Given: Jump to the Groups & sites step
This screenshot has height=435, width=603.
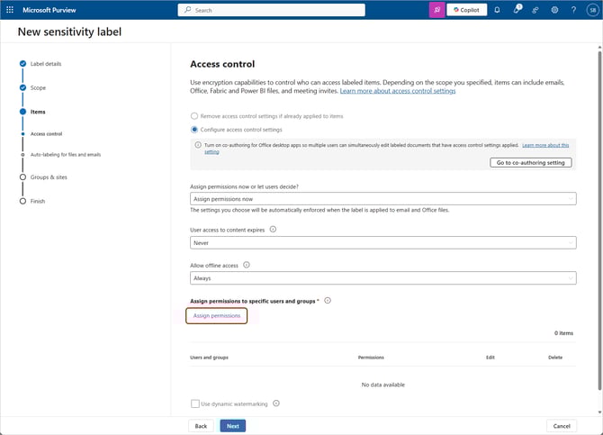Looking at the screenshot, I should (47, 177).
